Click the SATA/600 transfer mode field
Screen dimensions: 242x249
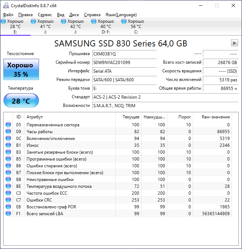tap(124, 80)
